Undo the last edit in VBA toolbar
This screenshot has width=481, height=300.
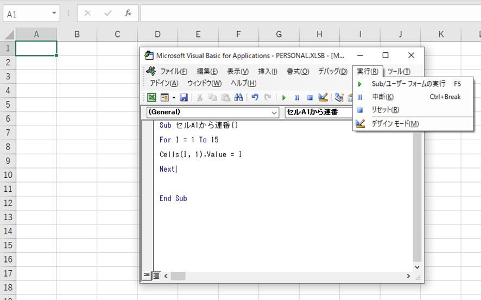(255, 97)
